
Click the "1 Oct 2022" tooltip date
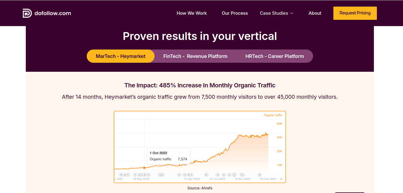pos(158,153)
